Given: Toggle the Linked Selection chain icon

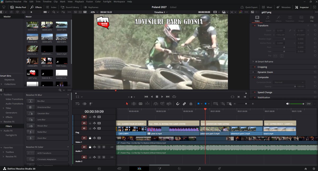Looking at the screenshot, I should coord(184,104).
